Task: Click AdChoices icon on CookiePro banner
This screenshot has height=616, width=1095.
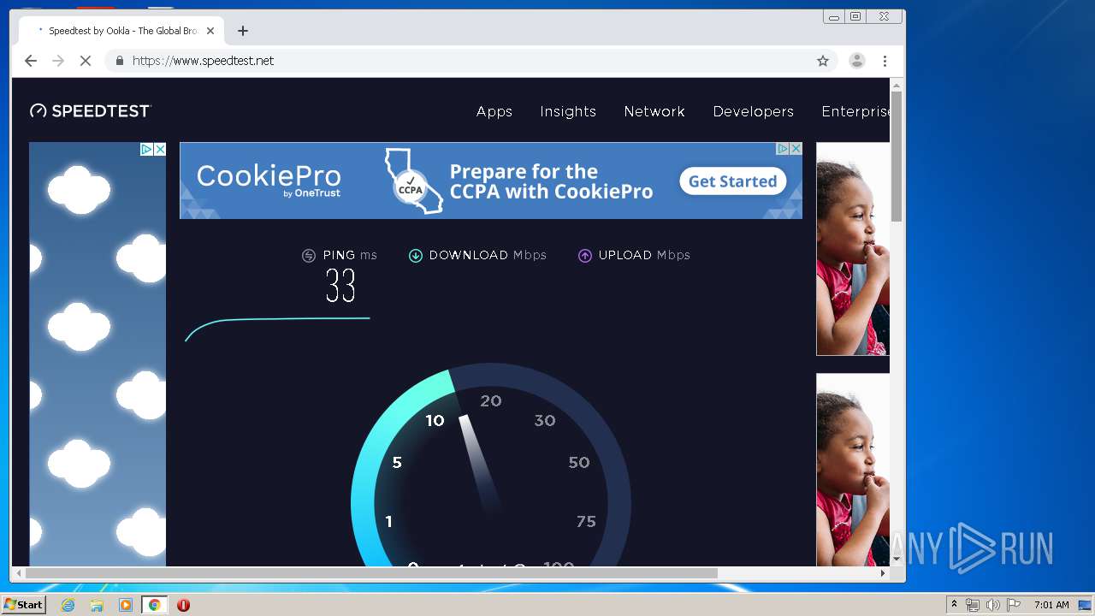Action: coord(782,148)
